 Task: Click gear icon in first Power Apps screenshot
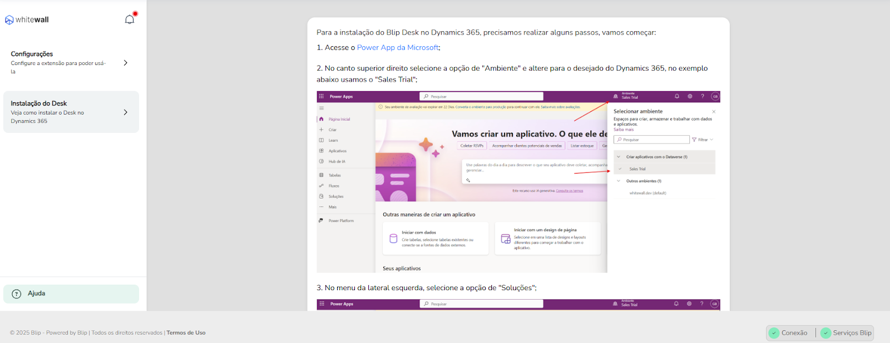(690, 96)
